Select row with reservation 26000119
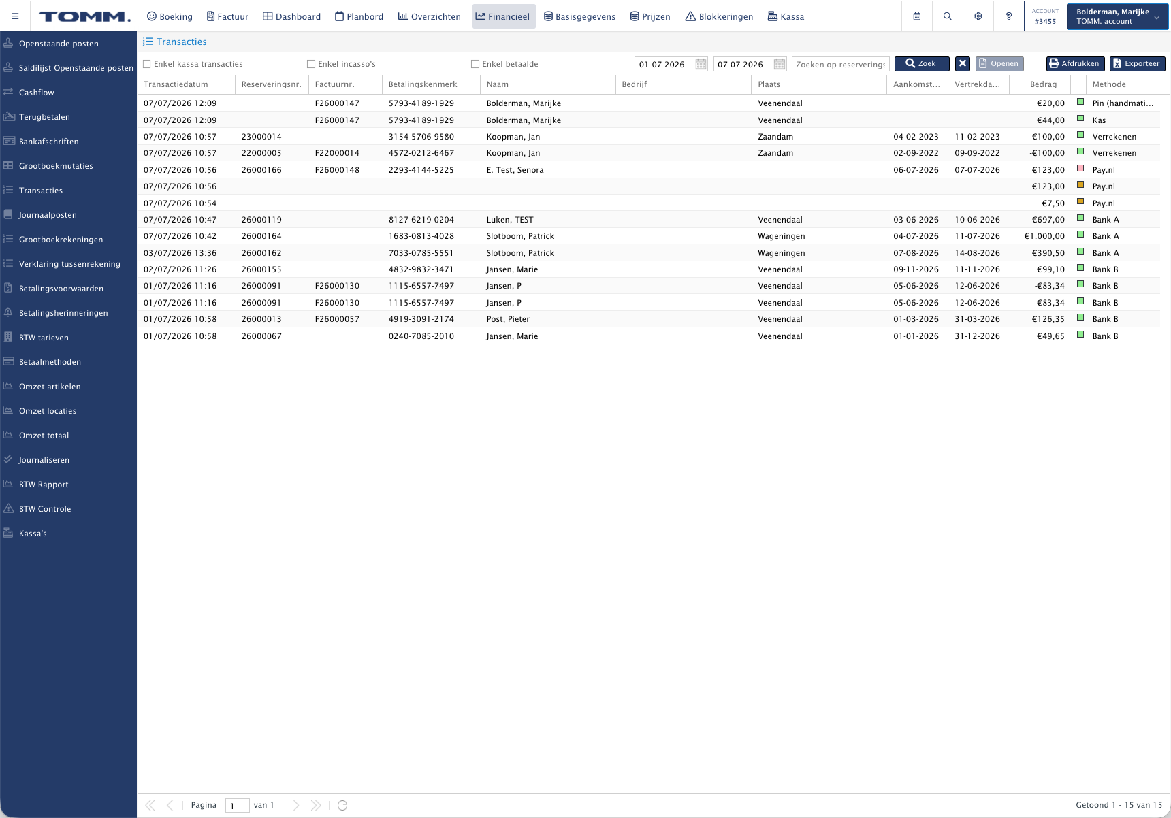1171x818 pixels. [649, 220]
